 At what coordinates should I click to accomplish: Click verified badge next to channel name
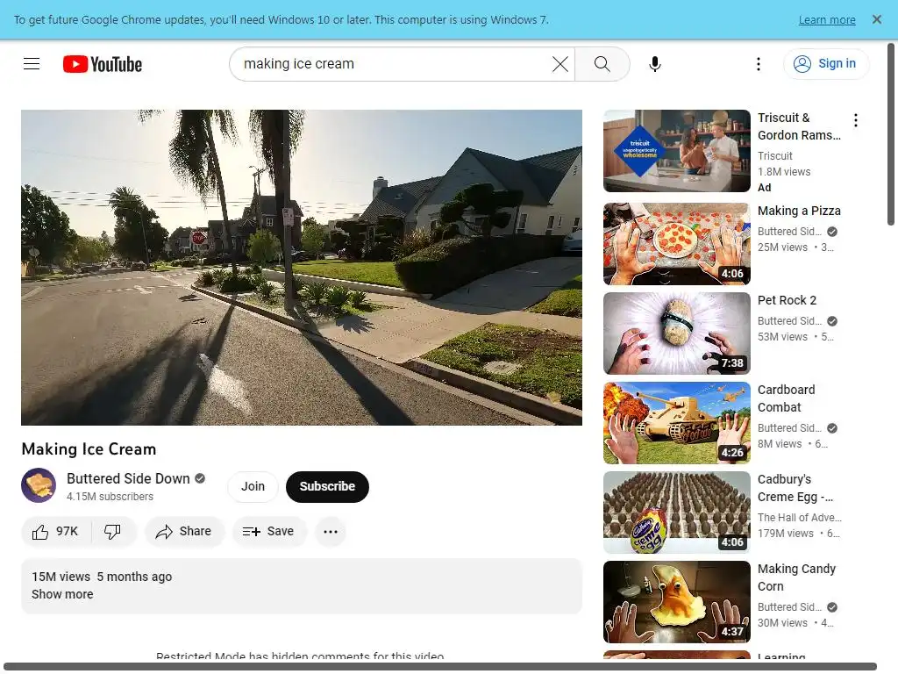[200, 478]
